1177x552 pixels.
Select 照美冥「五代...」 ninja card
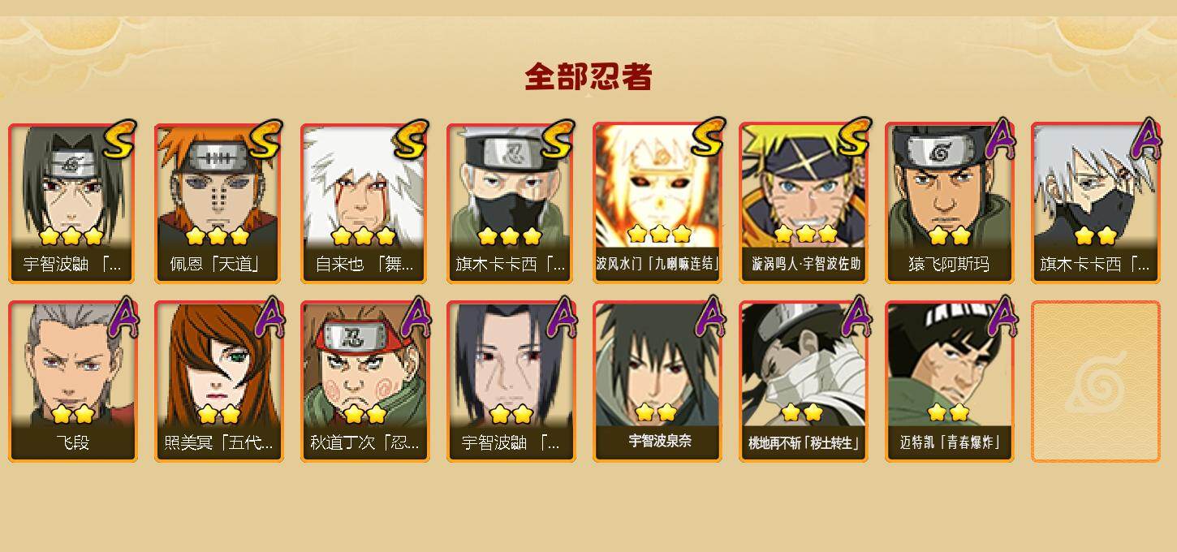[218, 382]
